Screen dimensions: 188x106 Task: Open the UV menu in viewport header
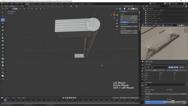point(48,9)
